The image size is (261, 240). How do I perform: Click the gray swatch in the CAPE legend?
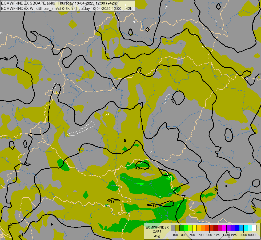173,228
